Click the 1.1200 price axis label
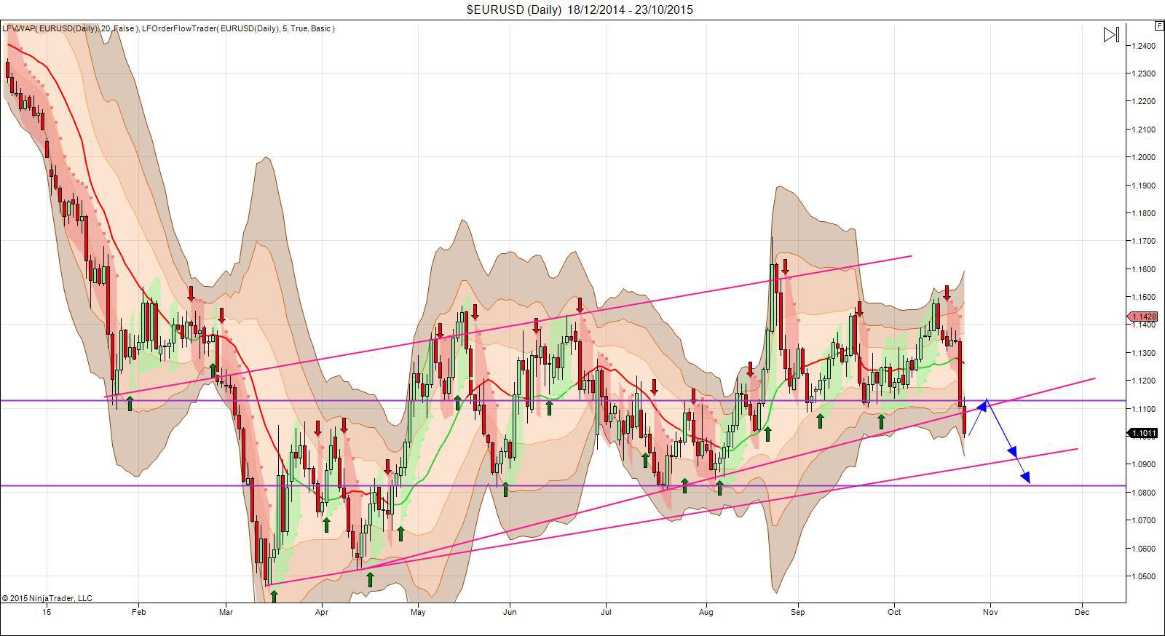 point(1145,381)
